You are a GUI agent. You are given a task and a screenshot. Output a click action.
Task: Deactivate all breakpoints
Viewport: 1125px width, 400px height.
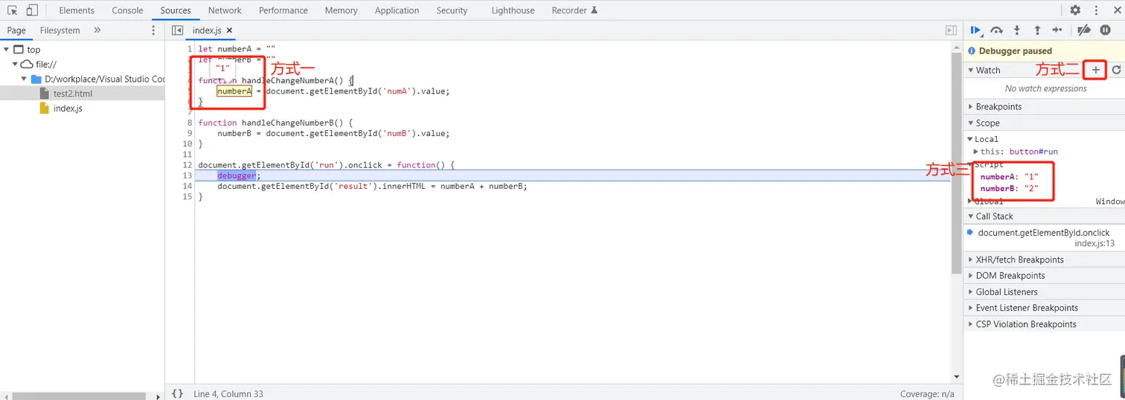1084,30
